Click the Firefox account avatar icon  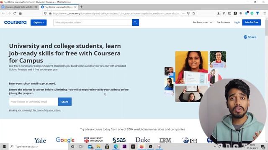[241, 13]
